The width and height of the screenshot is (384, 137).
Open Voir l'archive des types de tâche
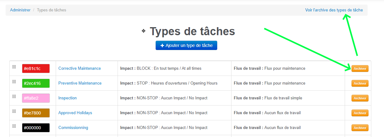pyautogui.click(x=334, y=10)
